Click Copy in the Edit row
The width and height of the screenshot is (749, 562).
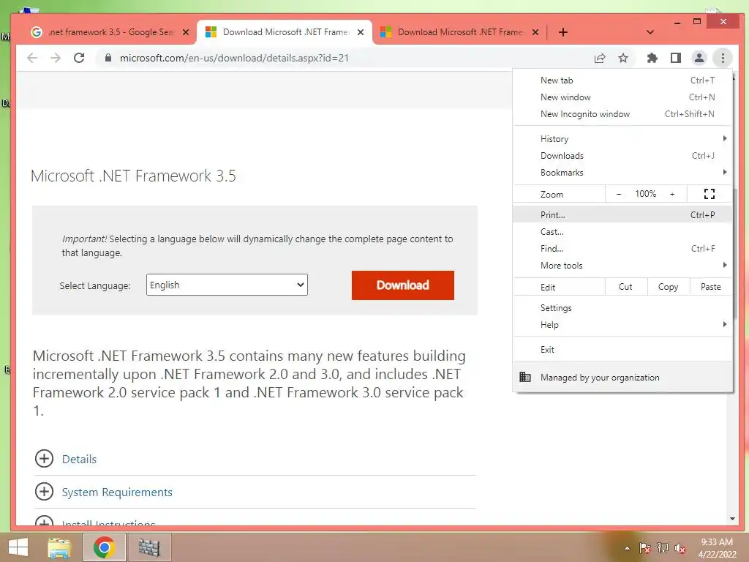pyautogui.click(x=669, y=287)
